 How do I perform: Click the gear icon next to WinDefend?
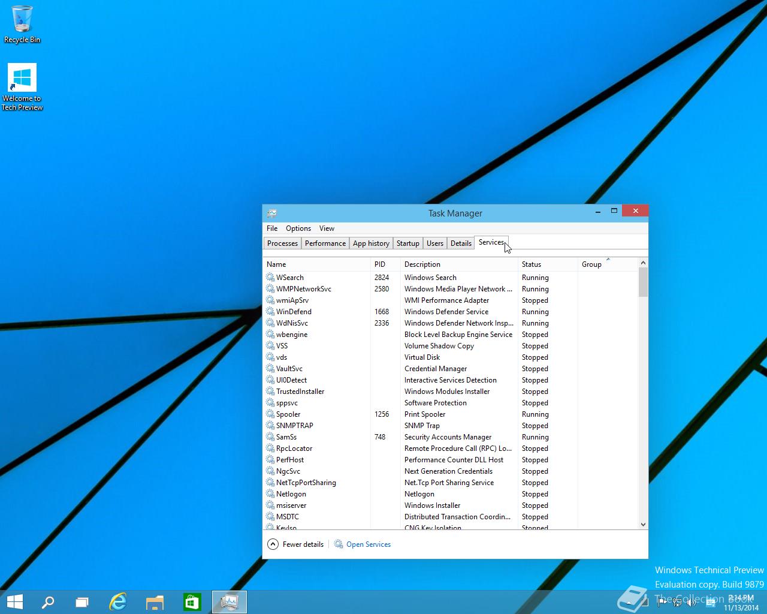coord(270,311)
